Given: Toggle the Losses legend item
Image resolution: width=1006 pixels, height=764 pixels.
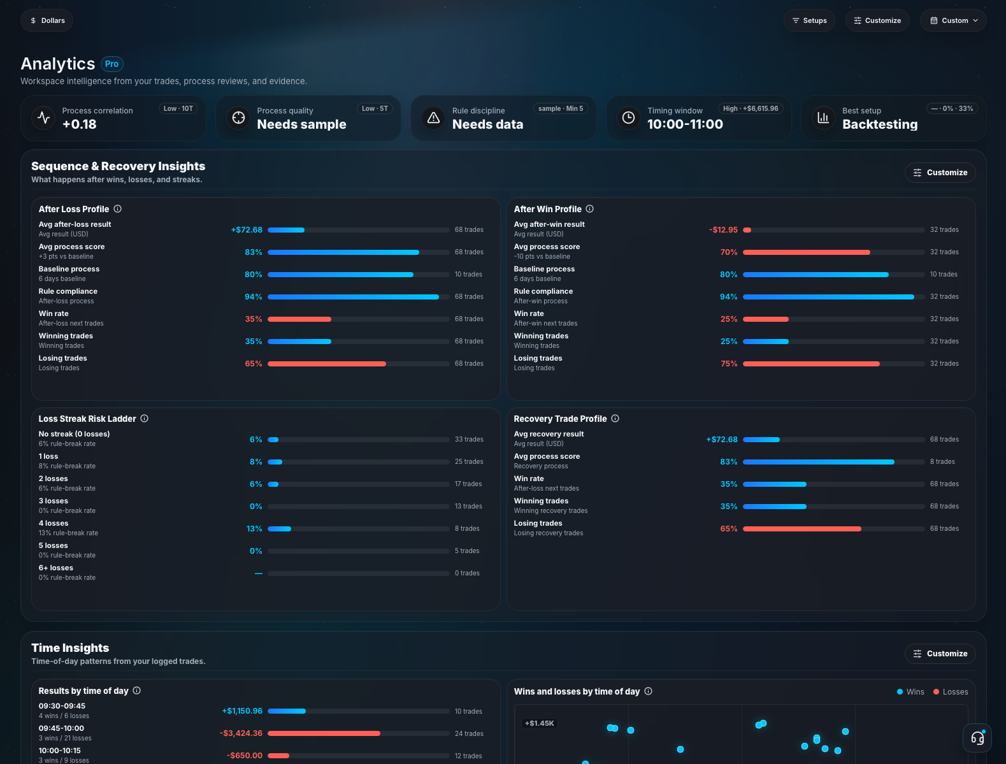Looking at the screenshot, I should click(x=951, y=692).
